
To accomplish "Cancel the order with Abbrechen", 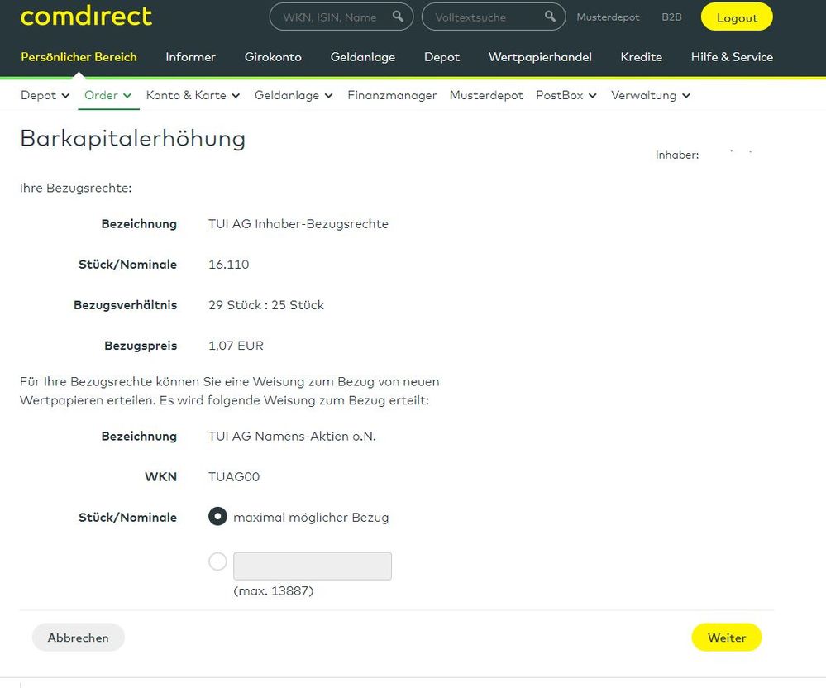I will tap(78, 637).
